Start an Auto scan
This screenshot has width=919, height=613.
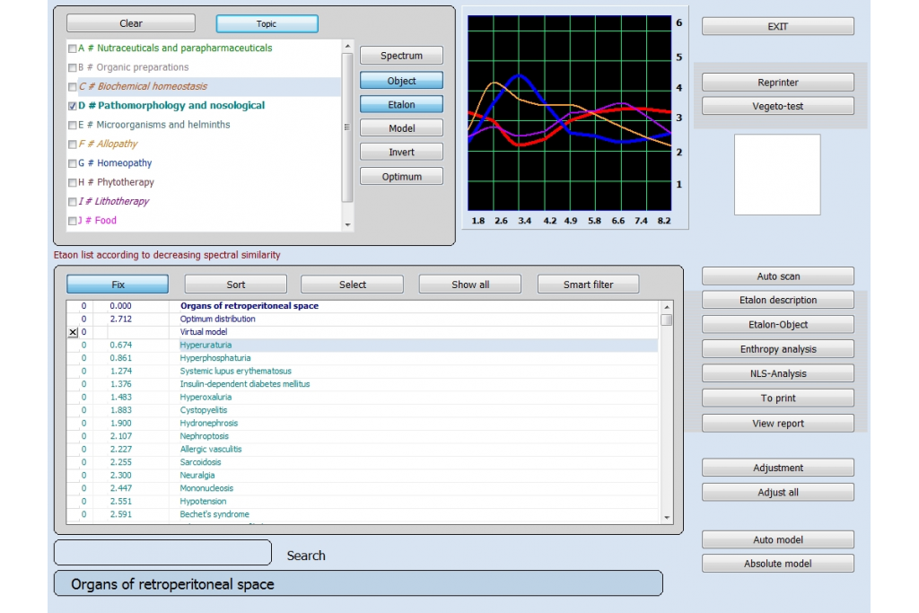pyautogui.click(x=777, y=276)
